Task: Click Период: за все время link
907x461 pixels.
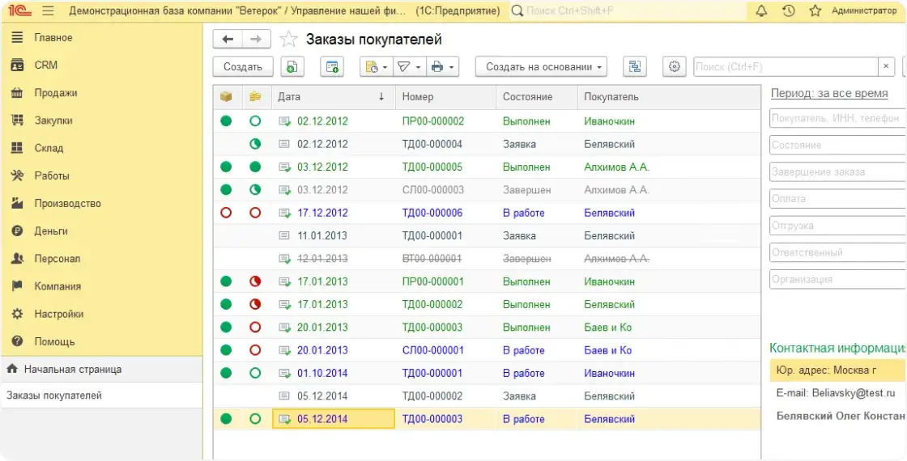Action: 829,94
